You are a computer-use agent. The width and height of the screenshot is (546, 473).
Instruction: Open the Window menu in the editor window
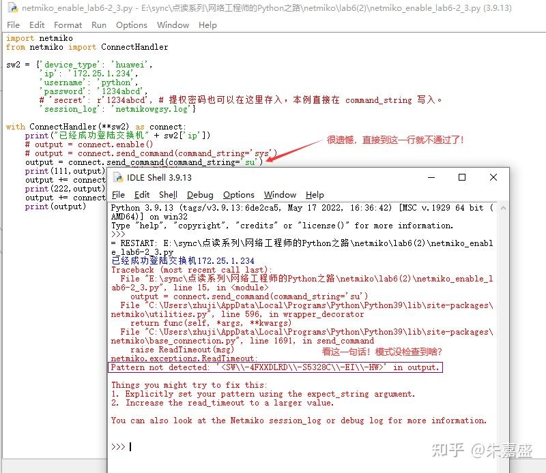173,25
